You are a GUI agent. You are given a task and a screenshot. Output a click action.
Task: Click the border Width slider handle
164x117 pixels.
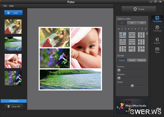click(132, 86)
